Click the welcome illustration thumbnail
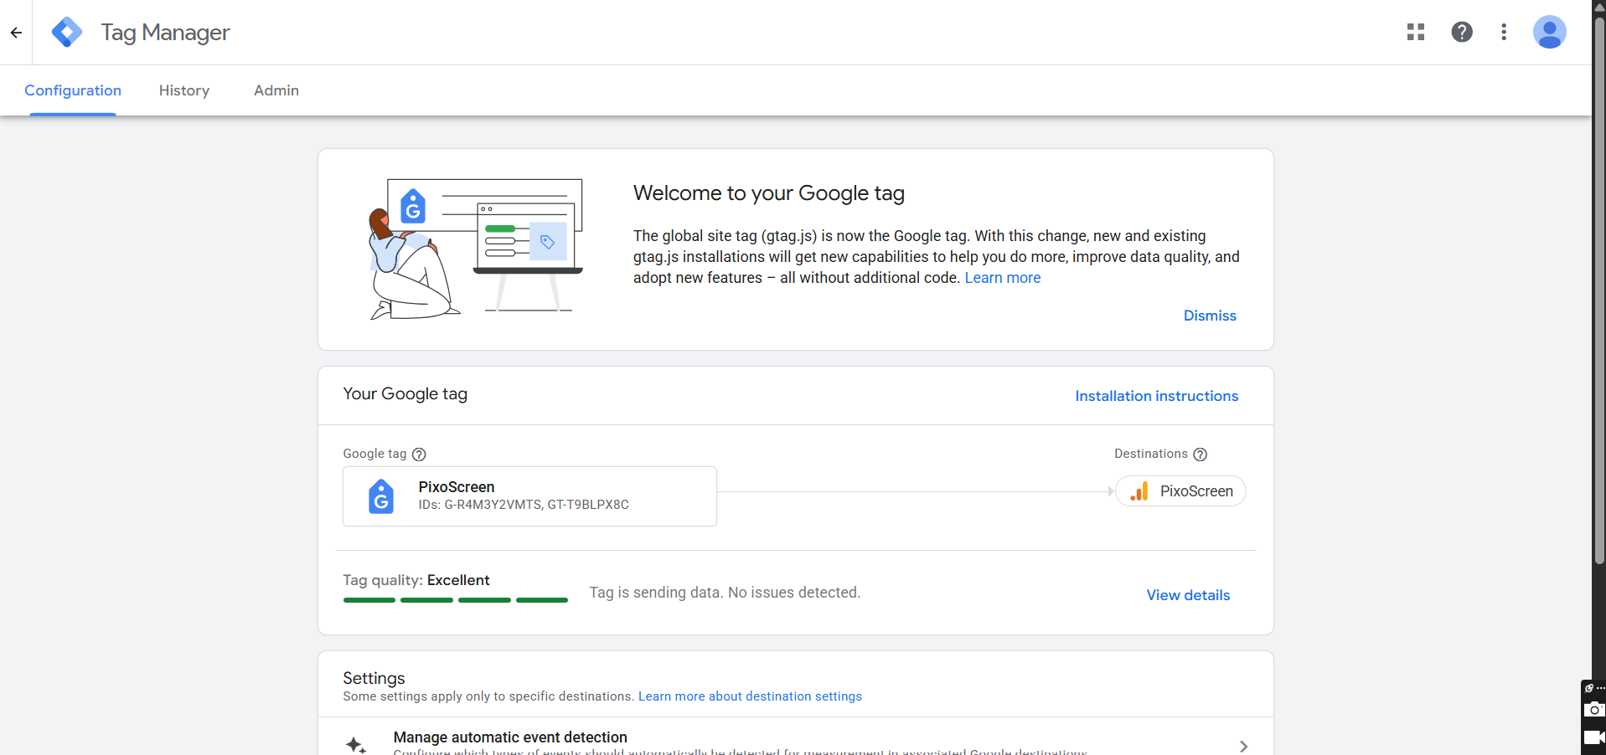This screenshot has width=1606, height=755. click(x=476, y=249)
